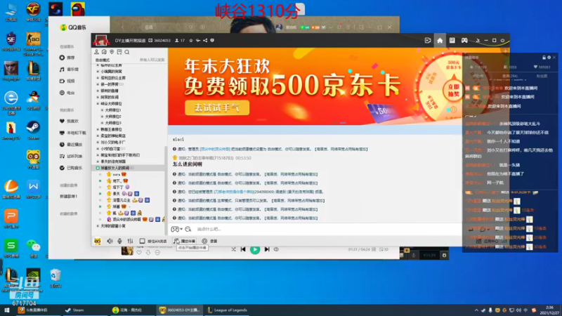Open the dropdown arrow beside chat gamepad icon

pos(181,229)
